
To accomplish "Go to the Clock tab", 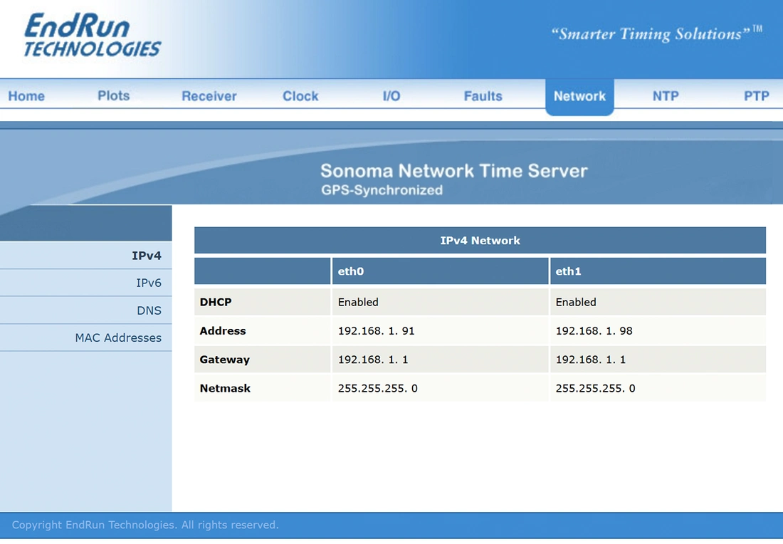I will coord(300,96).
